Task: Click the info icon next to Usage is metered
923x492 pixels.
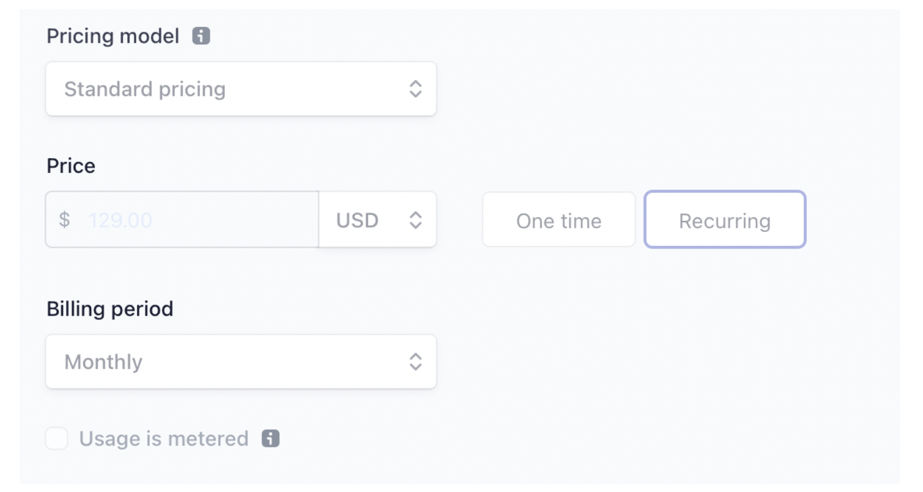Action: tap(271, 438)
